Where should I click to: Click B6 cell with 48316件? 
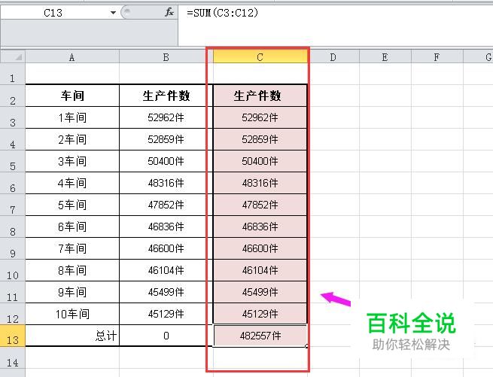(x=166, y=183)
